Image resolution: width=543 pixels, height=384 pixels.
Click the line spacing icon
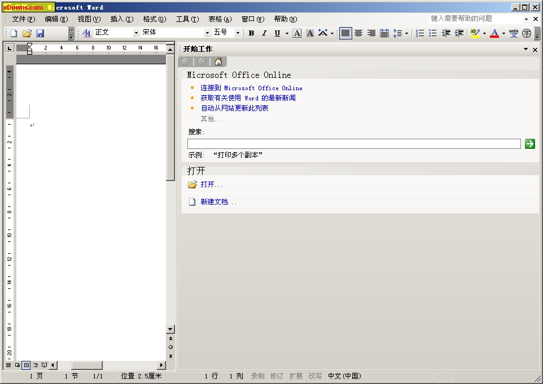tap(397, 33)
